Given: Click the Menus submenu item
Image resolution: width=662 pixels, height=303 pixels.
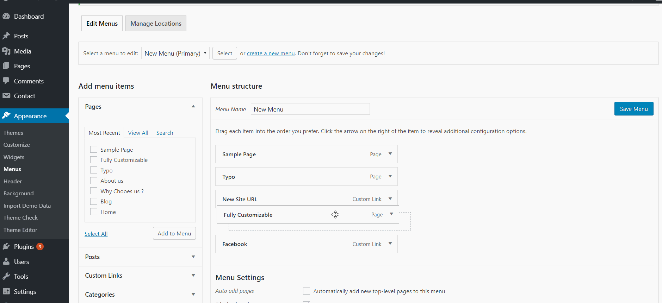Looking at the screenshot, I should click(12, 169).
